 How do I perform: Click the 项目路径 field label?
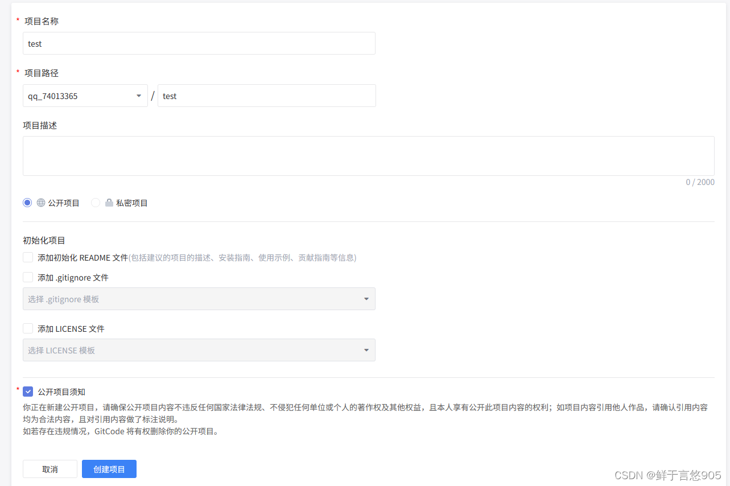(42, 73)
